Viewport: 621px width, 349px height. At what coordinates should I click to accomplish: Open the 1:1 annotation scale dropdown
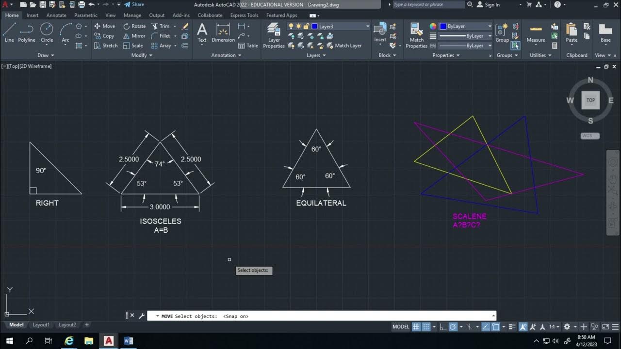(x=554, y=327)
